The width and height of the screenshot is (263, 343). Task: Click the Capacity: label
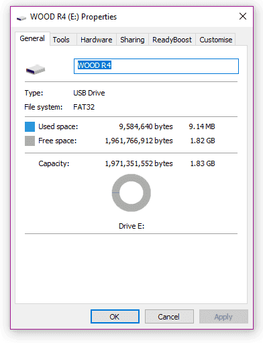[x=54, y=163]
